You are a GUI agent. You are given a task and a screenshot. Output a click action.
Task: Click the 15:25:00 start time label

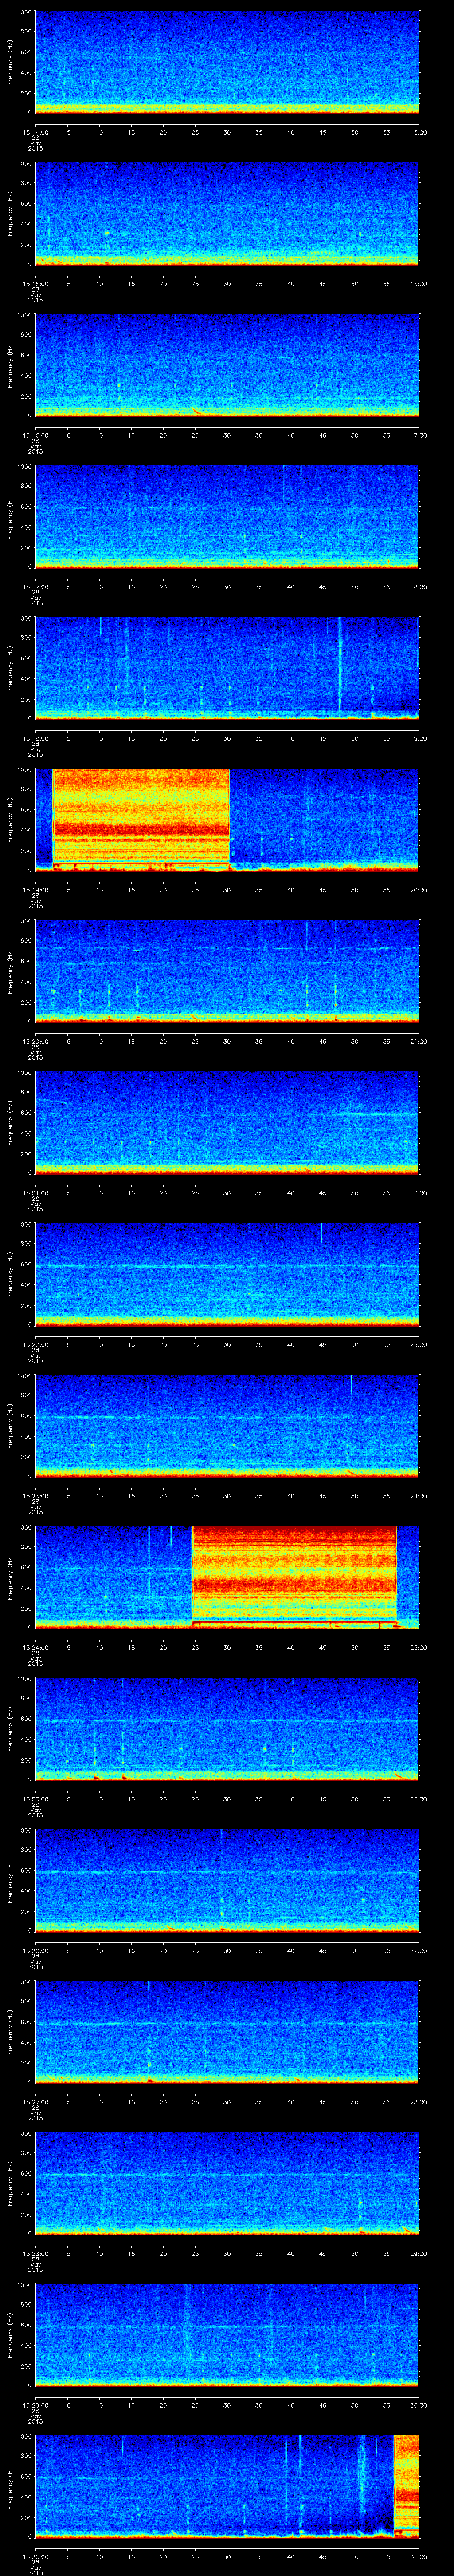(35, 1799)
